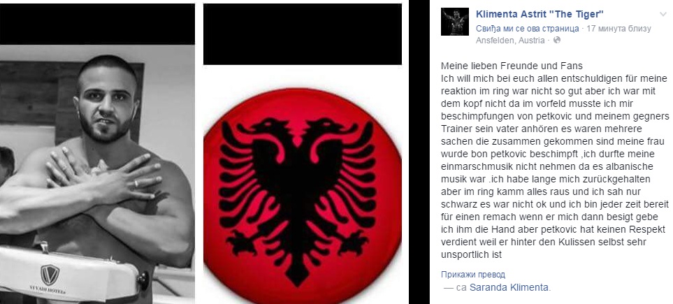Click the black bar above boxer photo
673x304 pixels.
point(97,24)
